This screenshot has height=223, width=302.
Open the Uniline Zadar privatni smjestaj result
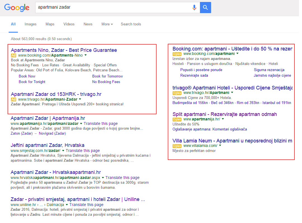click(x=78, y=199)
